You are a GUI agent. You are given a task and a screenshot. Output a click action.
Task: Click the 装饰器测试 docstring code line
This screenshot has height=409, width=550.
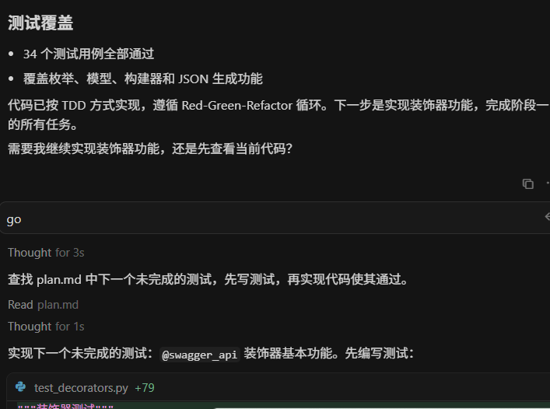[x=65, y=406]
